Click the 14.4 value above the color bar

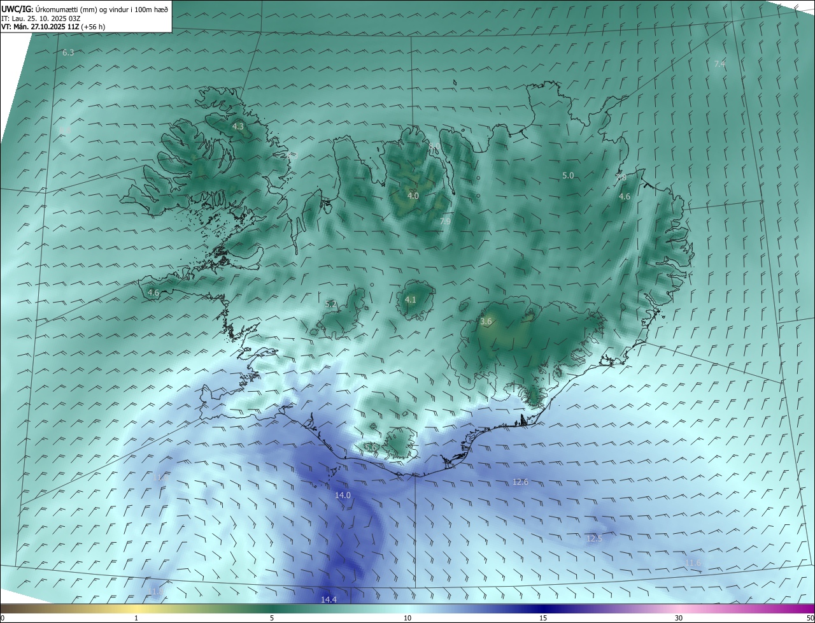329,599
